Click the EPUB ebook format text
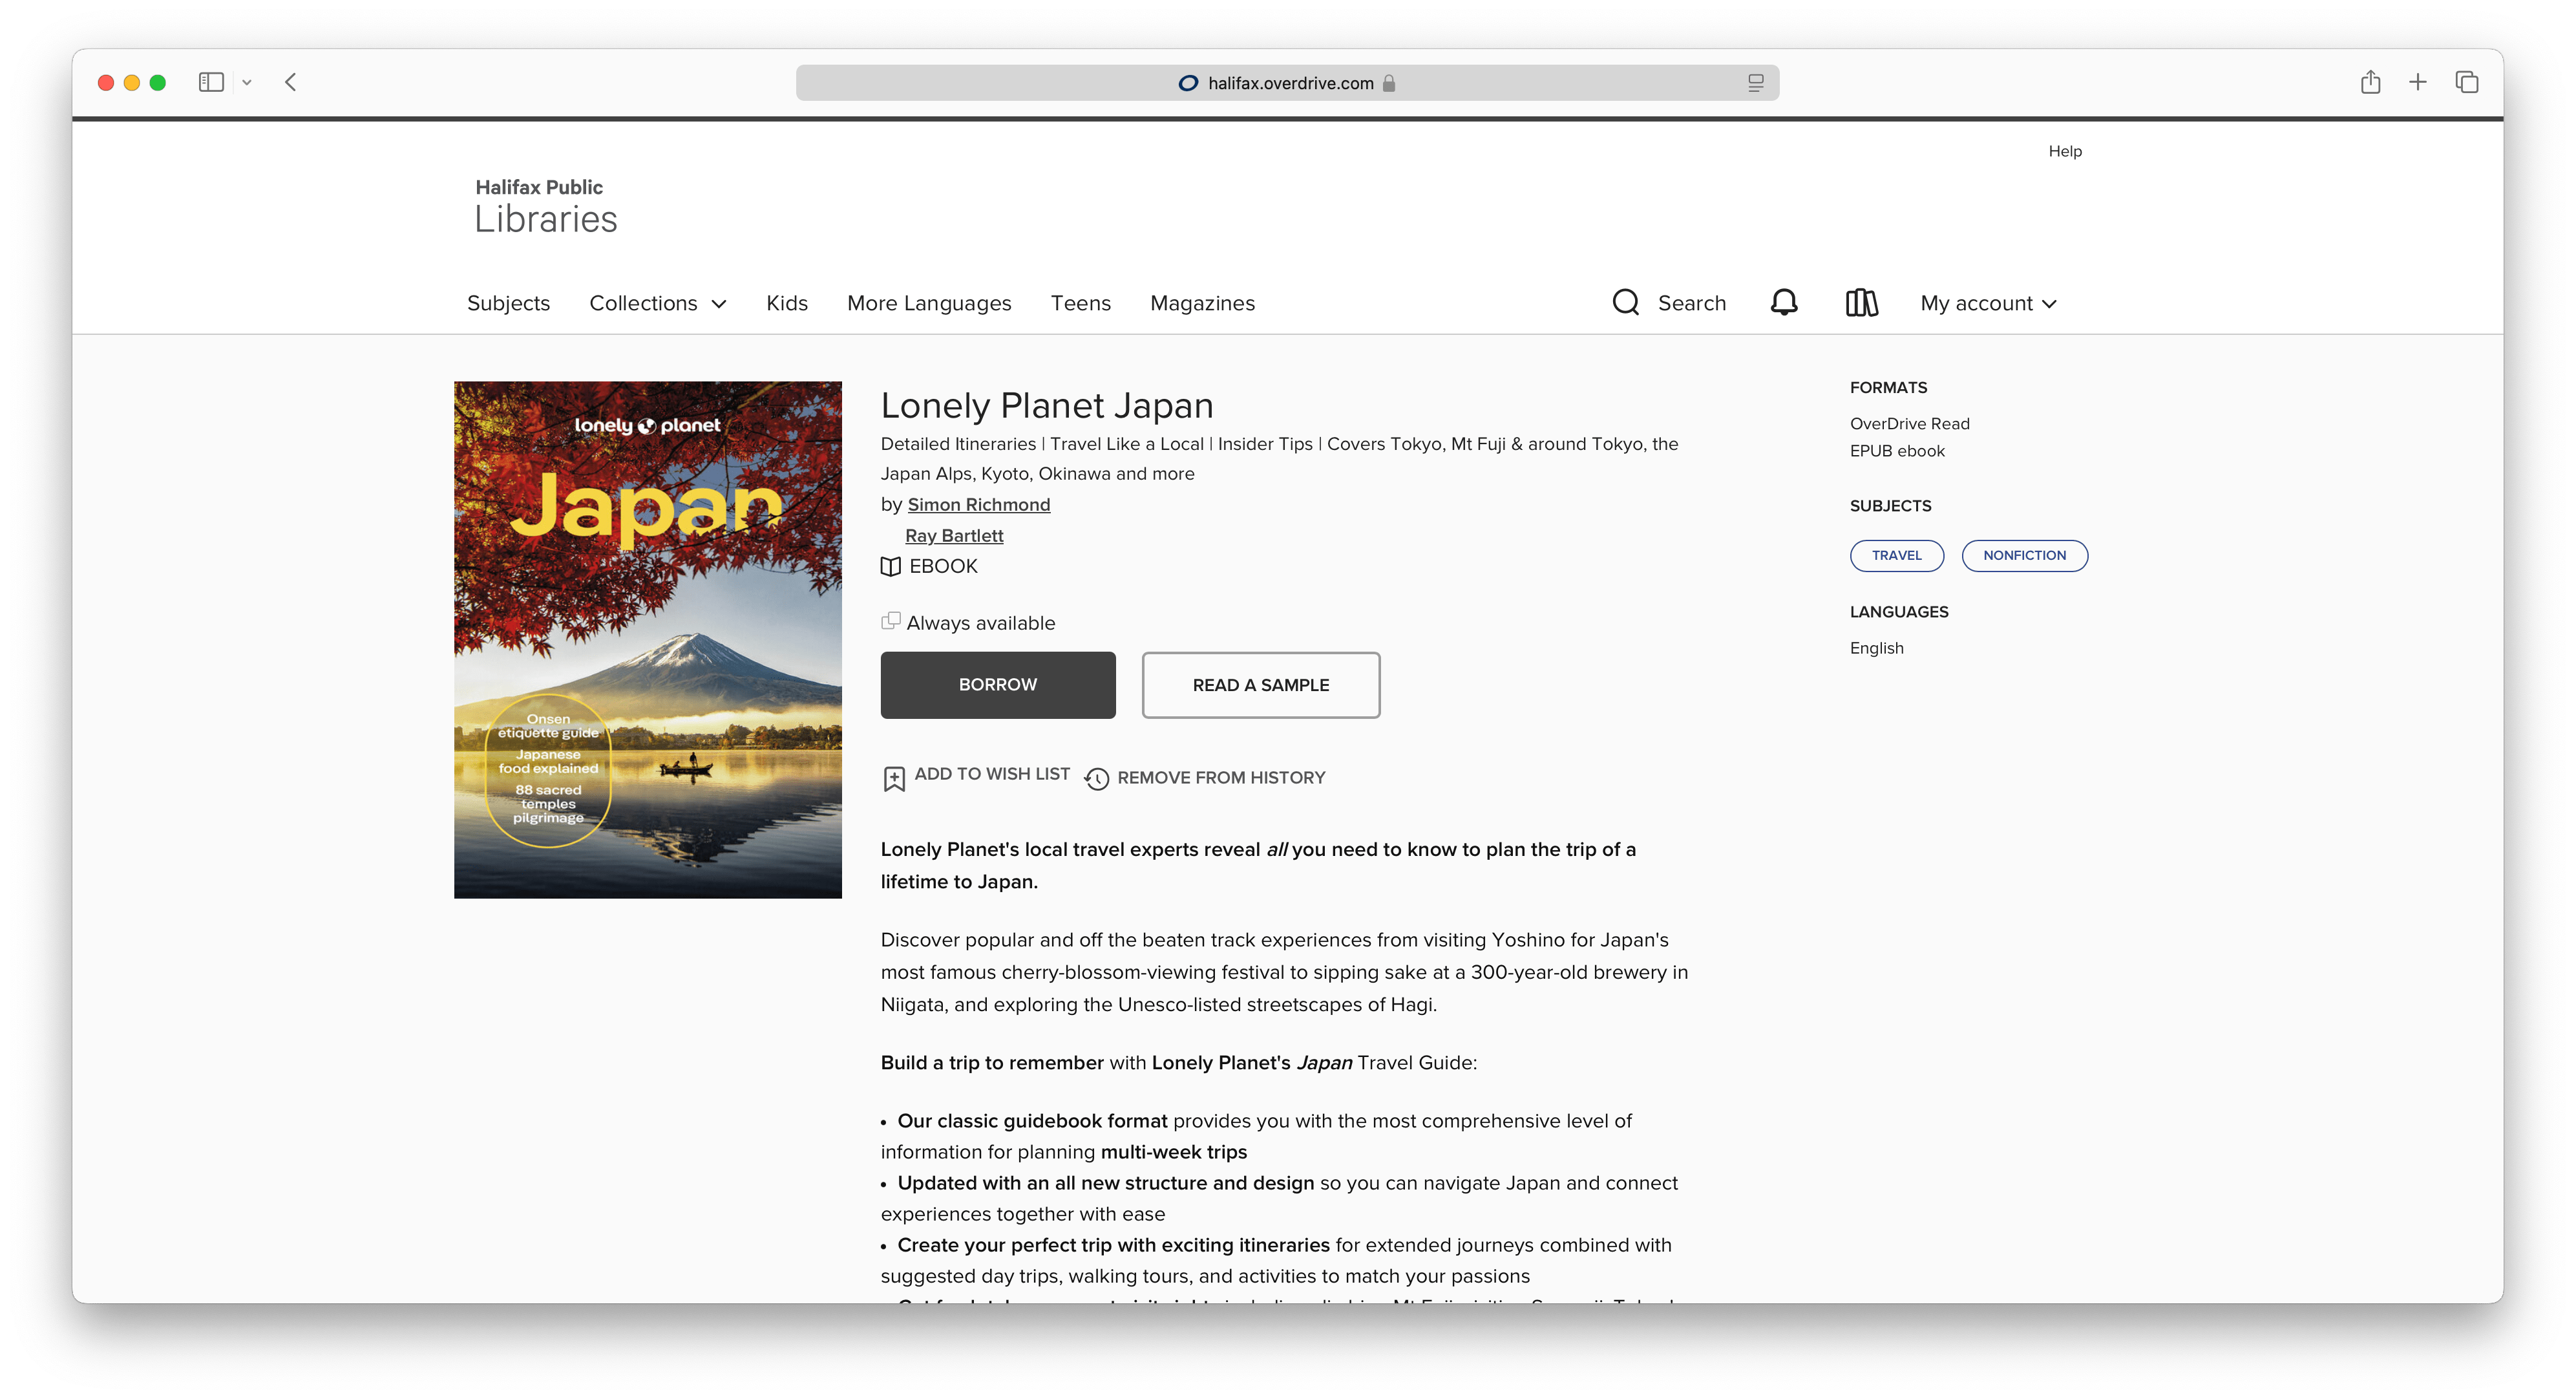The image size is (2576, 1399). [x=1897, y=451]
